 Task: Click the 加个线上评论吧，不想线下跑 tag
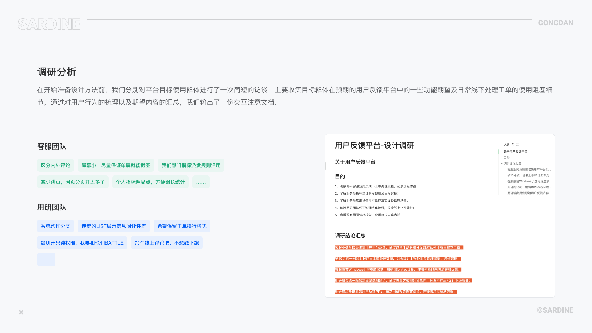point(167,243)
